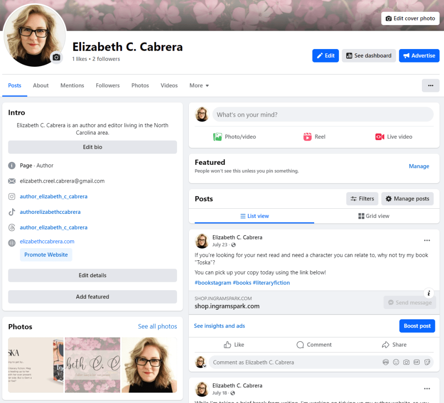
Task: Open the page's three-dot options menu
Action: tap(431, 85)
